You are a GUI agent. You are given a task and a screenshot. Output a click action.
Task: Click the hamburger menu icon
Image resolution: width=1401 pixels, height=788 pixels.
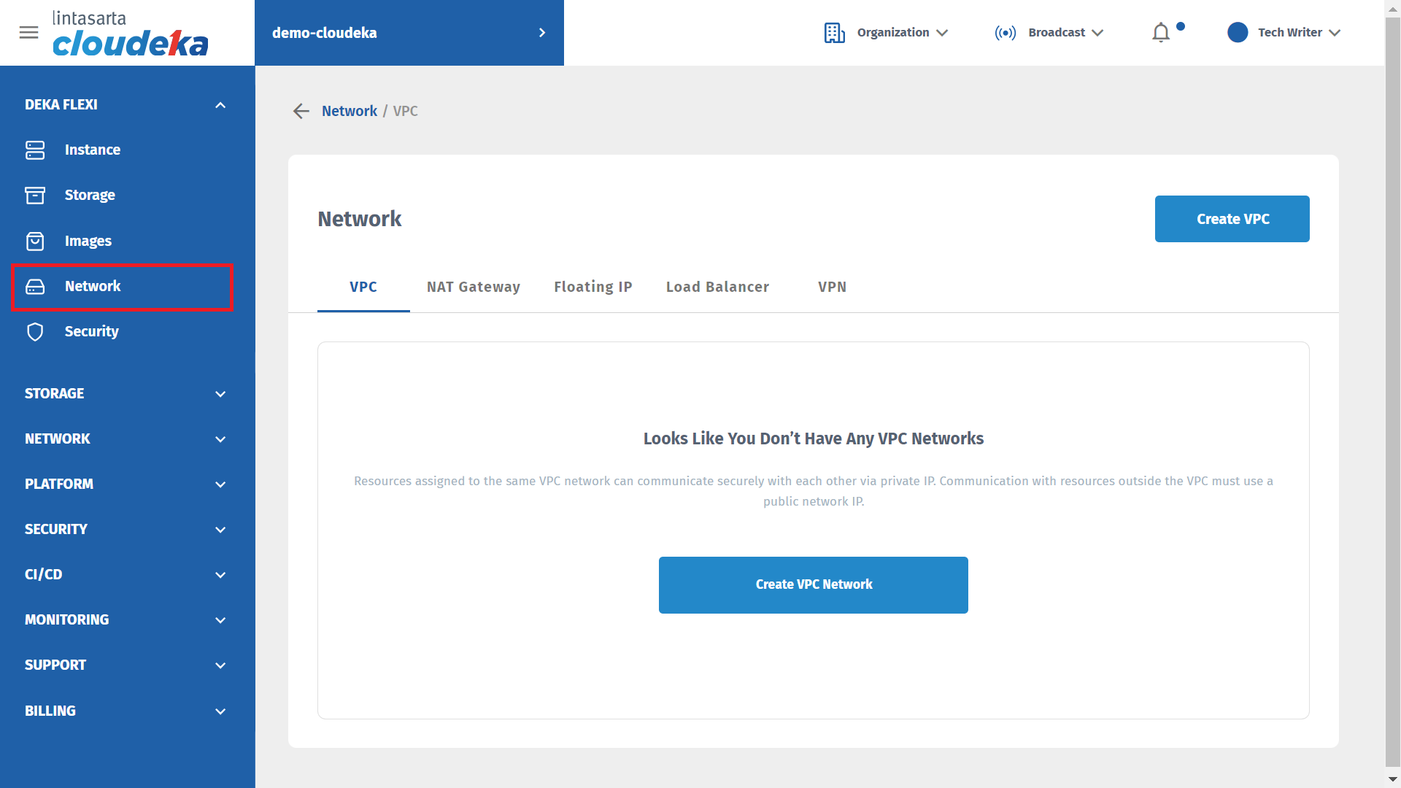coord(28,33)
